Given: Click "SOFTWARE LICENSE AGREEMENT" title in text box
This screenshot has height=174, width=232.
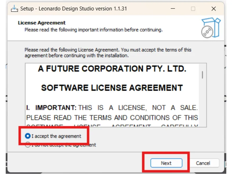Looking at the screenshot, I should [112, 88].
